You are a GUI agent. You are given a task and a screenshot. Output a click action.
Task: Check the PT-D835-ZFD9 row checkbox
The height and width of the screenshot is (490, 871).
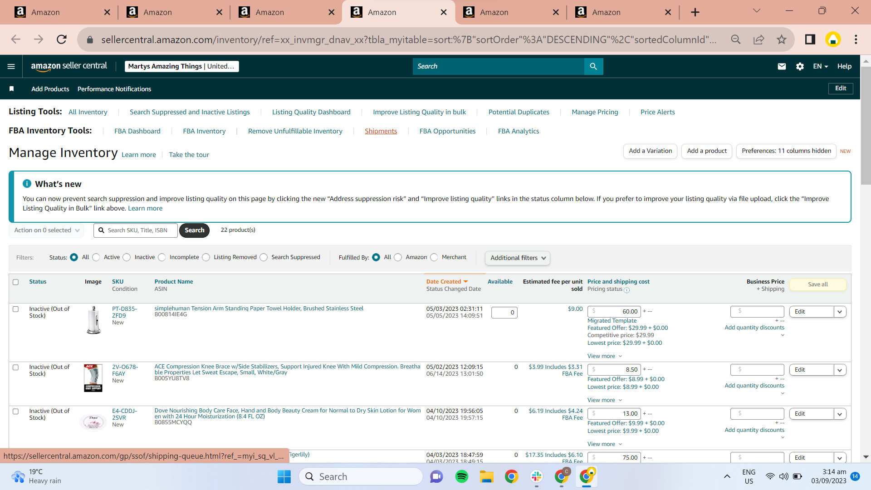pyautogui.click(x=16, y=309)
